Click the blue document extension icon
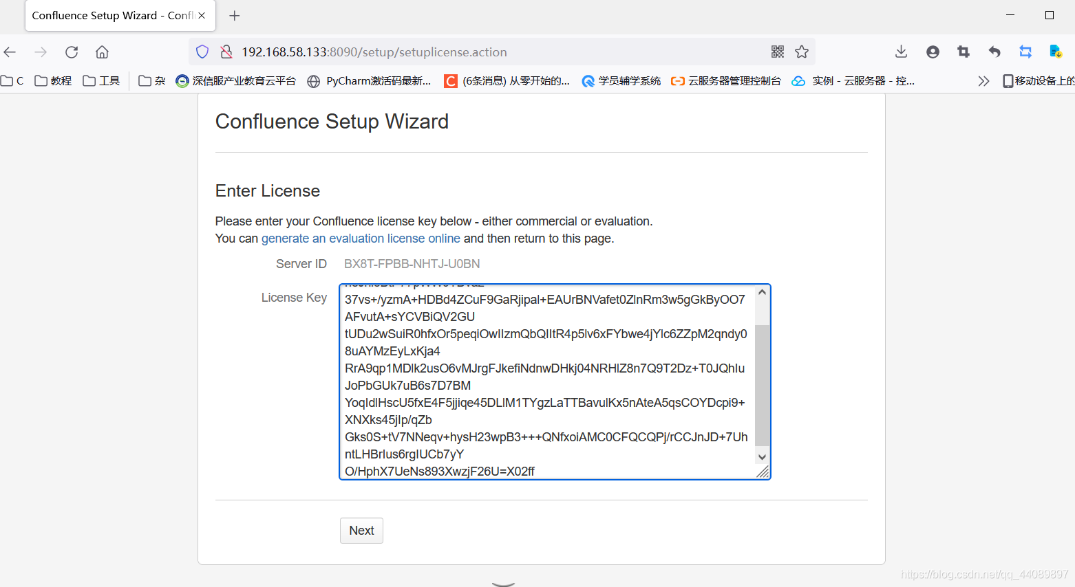1075x587 pixels. click(1055, 52)
